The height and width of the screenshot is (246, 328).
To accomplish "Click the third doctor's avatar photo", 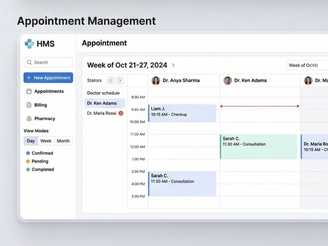I will click(x=308, y=81).
